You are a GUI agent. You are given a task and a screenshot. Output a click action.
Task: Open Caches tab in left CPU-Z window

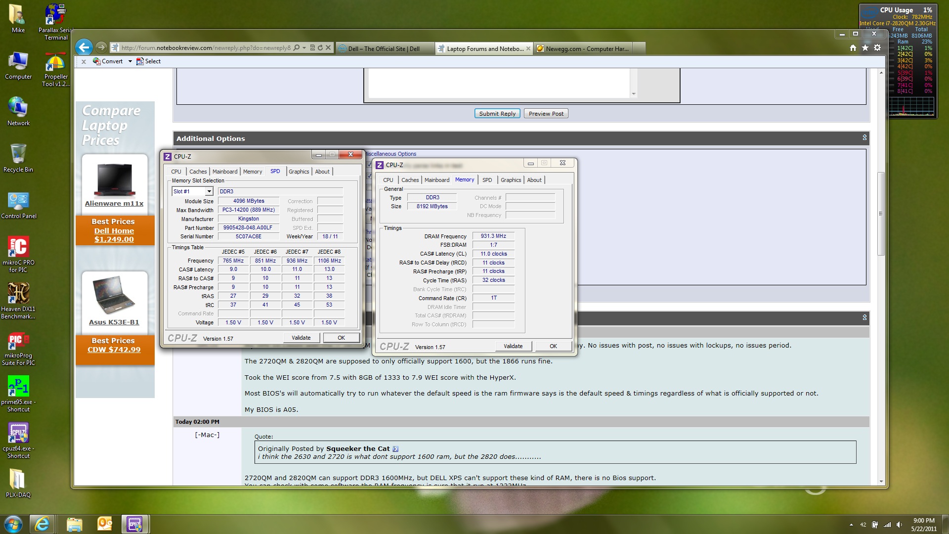[x=198, y=172]
